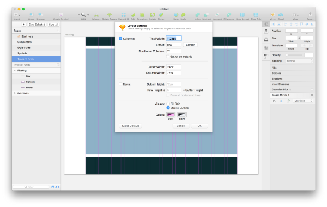Select the Stroke Outline radio option
The image size is (327, 207).
click(168, 108)
